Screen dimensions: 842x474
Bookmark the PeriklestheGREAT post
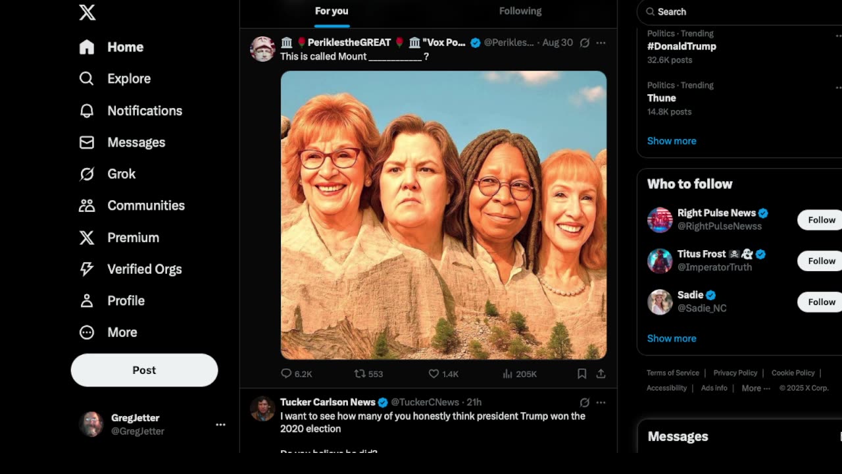[x=582, y=373]
